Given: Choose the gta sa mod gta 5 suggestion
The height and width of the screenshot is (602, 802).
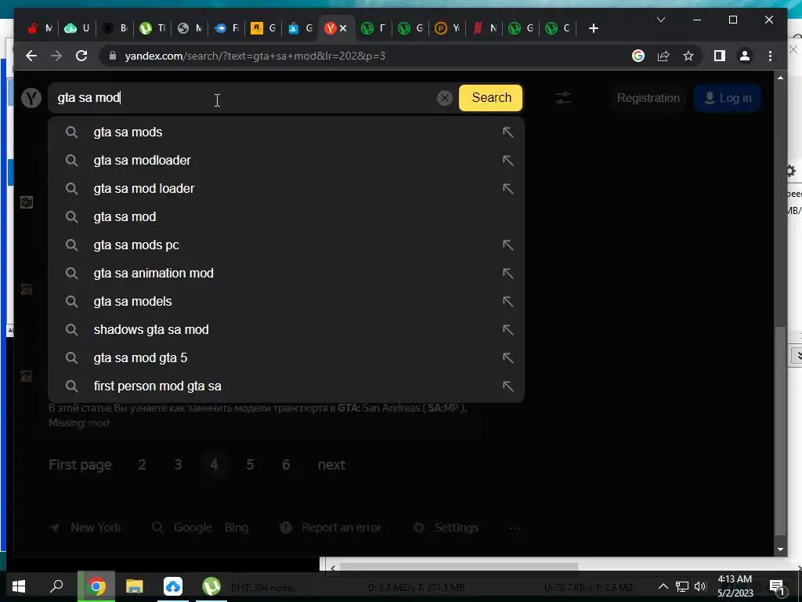Looking at the screenshot, I should pyautogui.click(x=286, y=357).
